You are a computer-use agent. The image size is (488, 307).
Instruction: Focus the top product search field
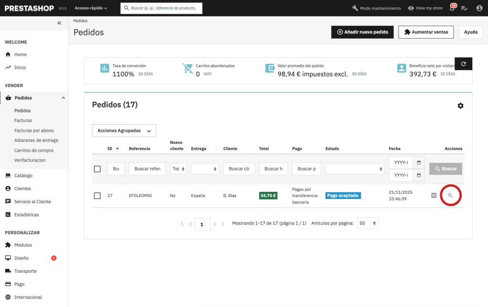point(161,8)
